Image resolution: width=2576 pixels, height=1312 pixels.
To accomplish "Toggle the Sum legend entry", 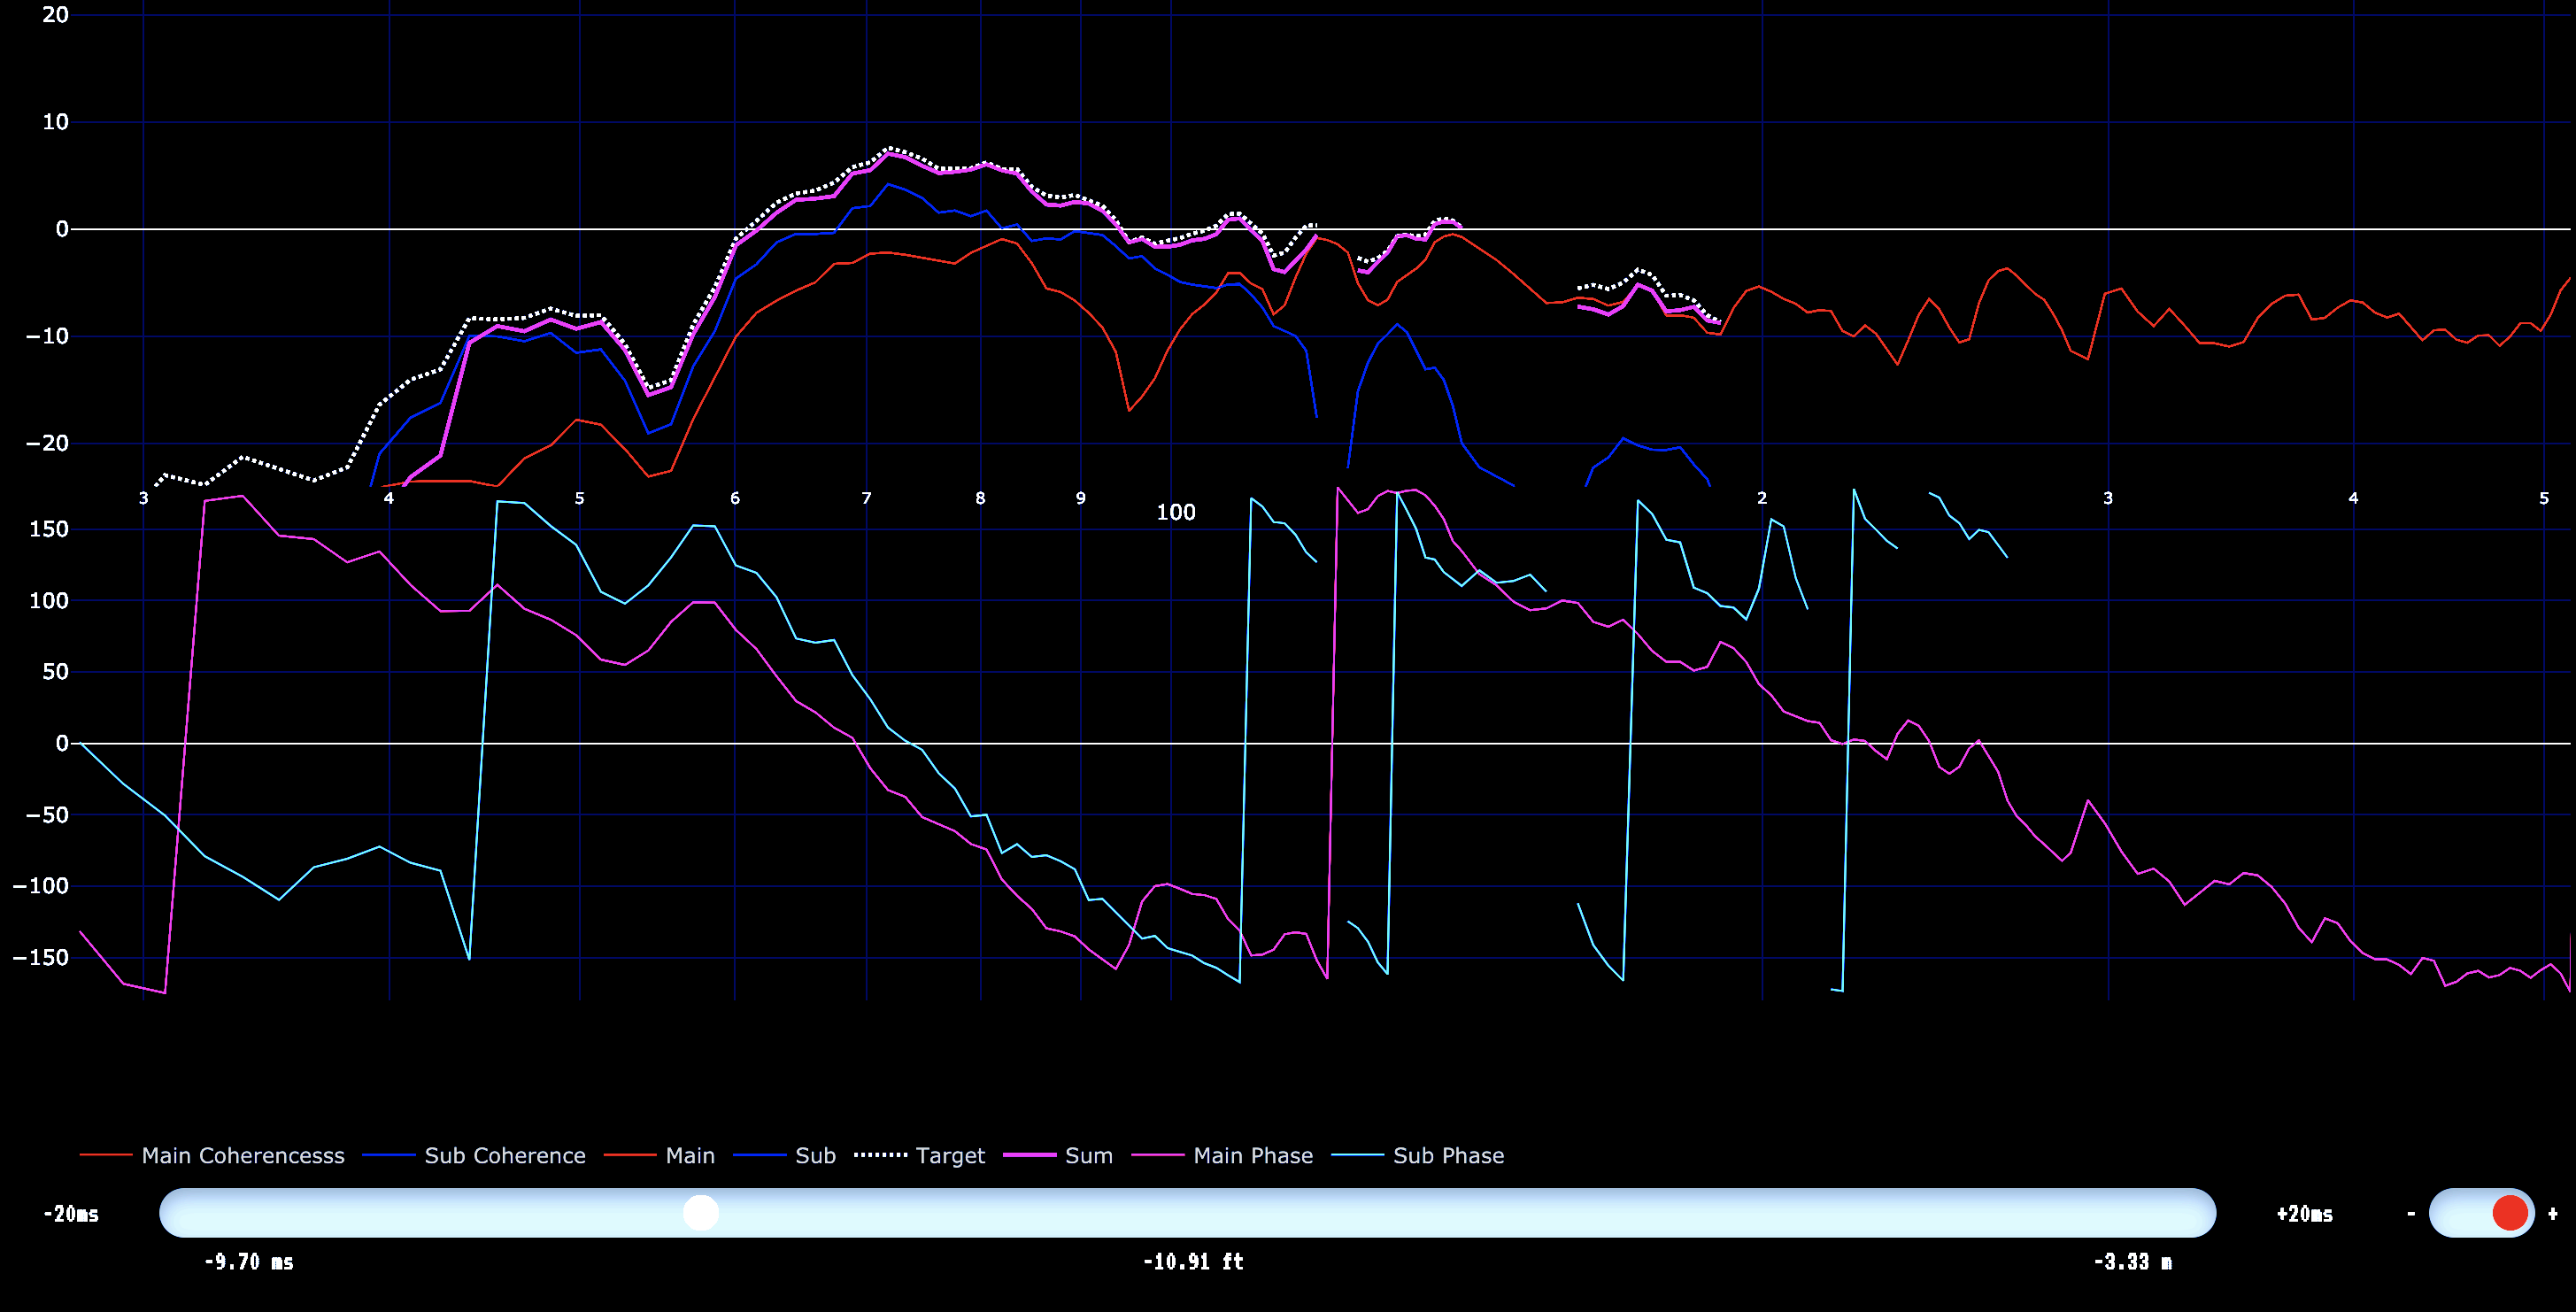I will (x=1058, y=1155).
